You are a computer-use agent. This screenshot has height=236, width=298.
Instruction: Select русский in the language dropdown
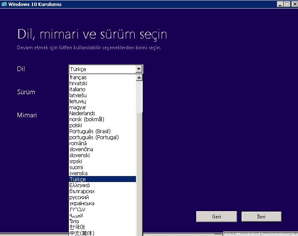click(x=79, y=197)
